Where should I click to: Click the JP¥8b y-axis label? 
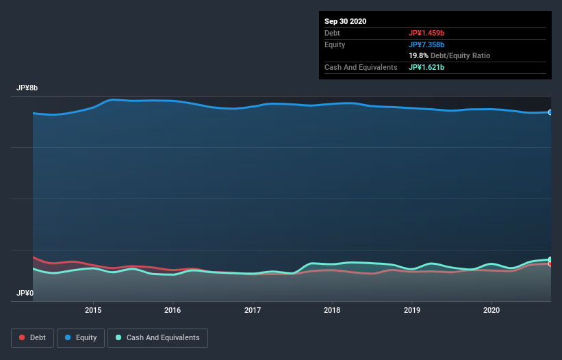[x=27, y=88]
